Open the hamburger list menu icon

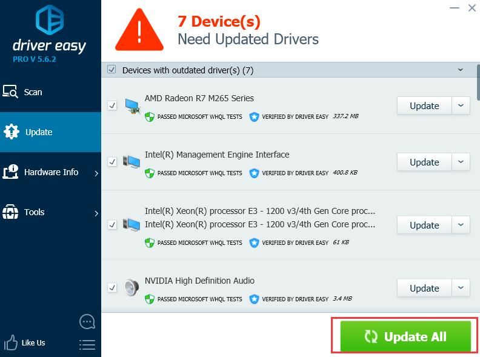coord(87,345)
